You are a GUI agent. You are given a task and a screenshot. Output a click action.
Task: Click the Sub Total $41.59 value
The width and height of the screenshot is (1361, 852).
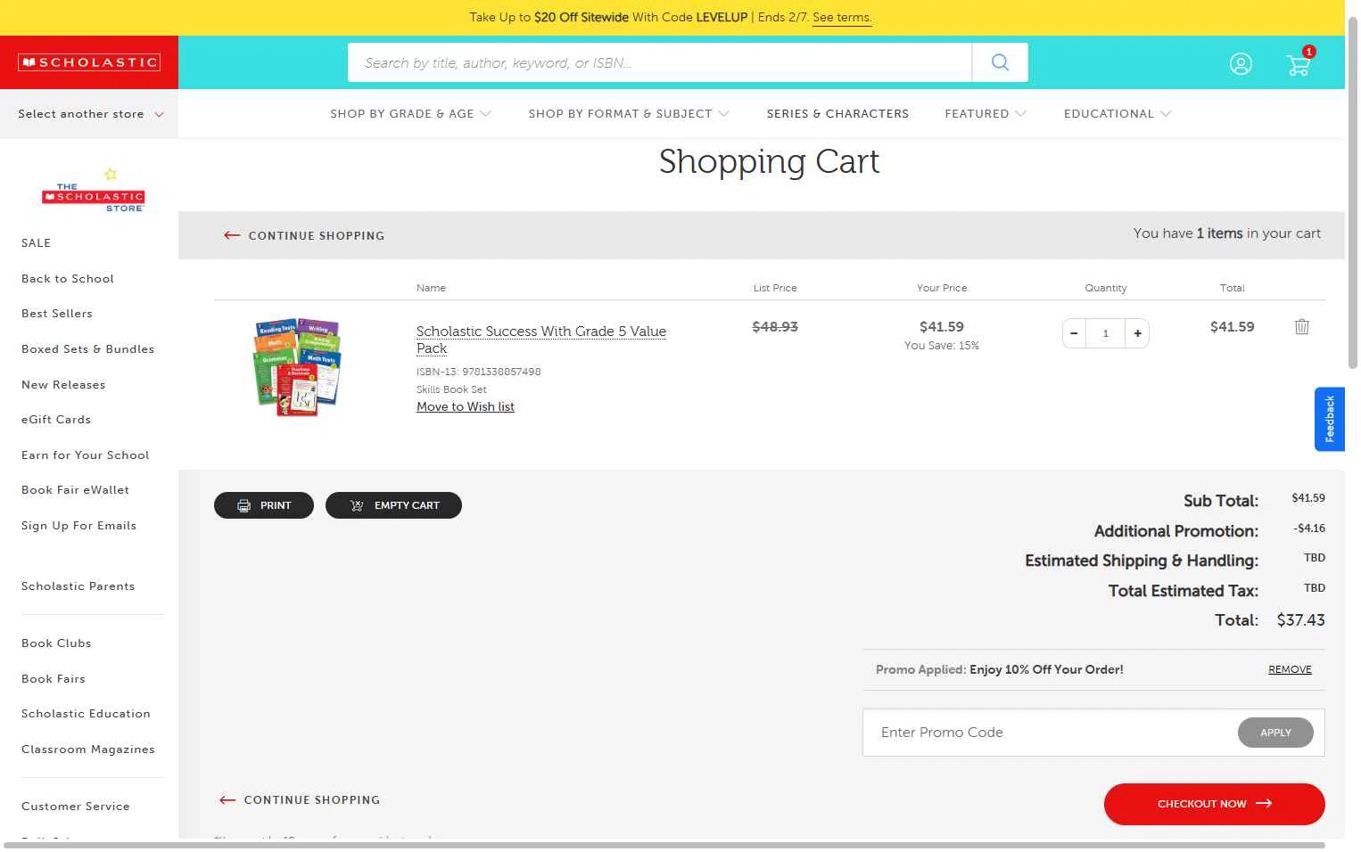pyautogui.click(x=1308, y=498)
